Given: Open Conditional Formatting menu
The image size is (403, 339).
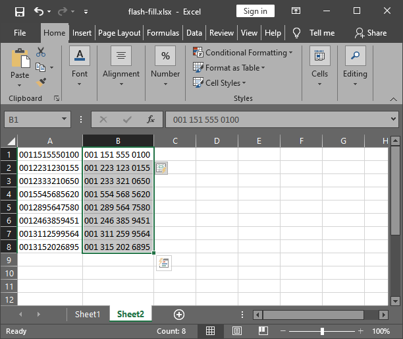Looking at the screenshot, I should pos(242,53).
